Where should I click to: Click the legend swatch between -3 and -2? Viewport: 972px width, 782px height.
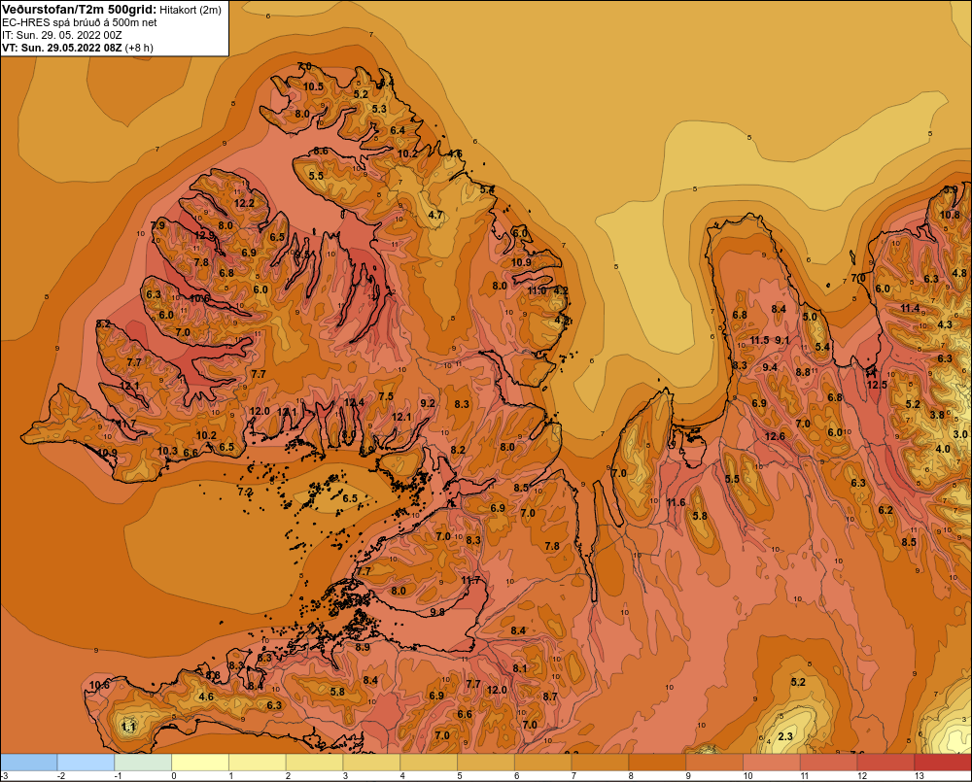pos(29,763)
